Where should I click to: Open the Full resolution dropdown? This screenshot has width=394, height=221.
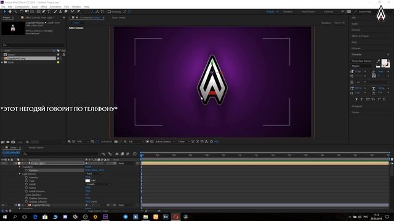(x=136, y=142)
